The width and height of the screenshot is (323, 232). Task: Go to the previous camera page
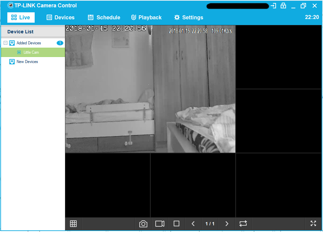(193, 224)
